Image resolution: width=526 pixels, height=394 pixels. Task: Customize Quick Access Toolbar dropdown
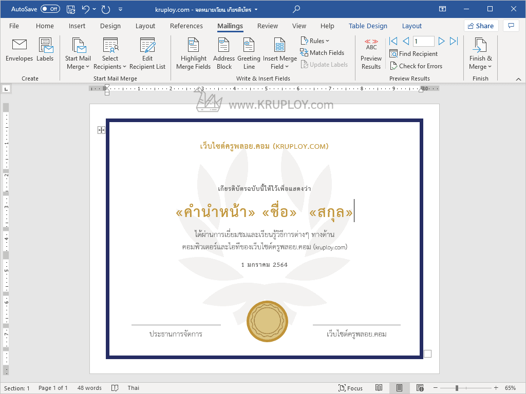pos(120,9)
